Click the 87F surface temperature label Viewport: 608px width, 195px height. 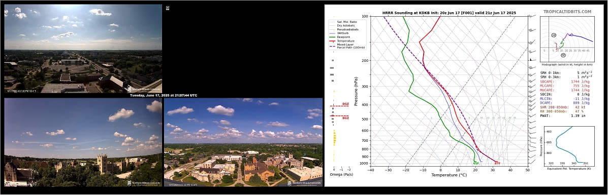[497, 163]
